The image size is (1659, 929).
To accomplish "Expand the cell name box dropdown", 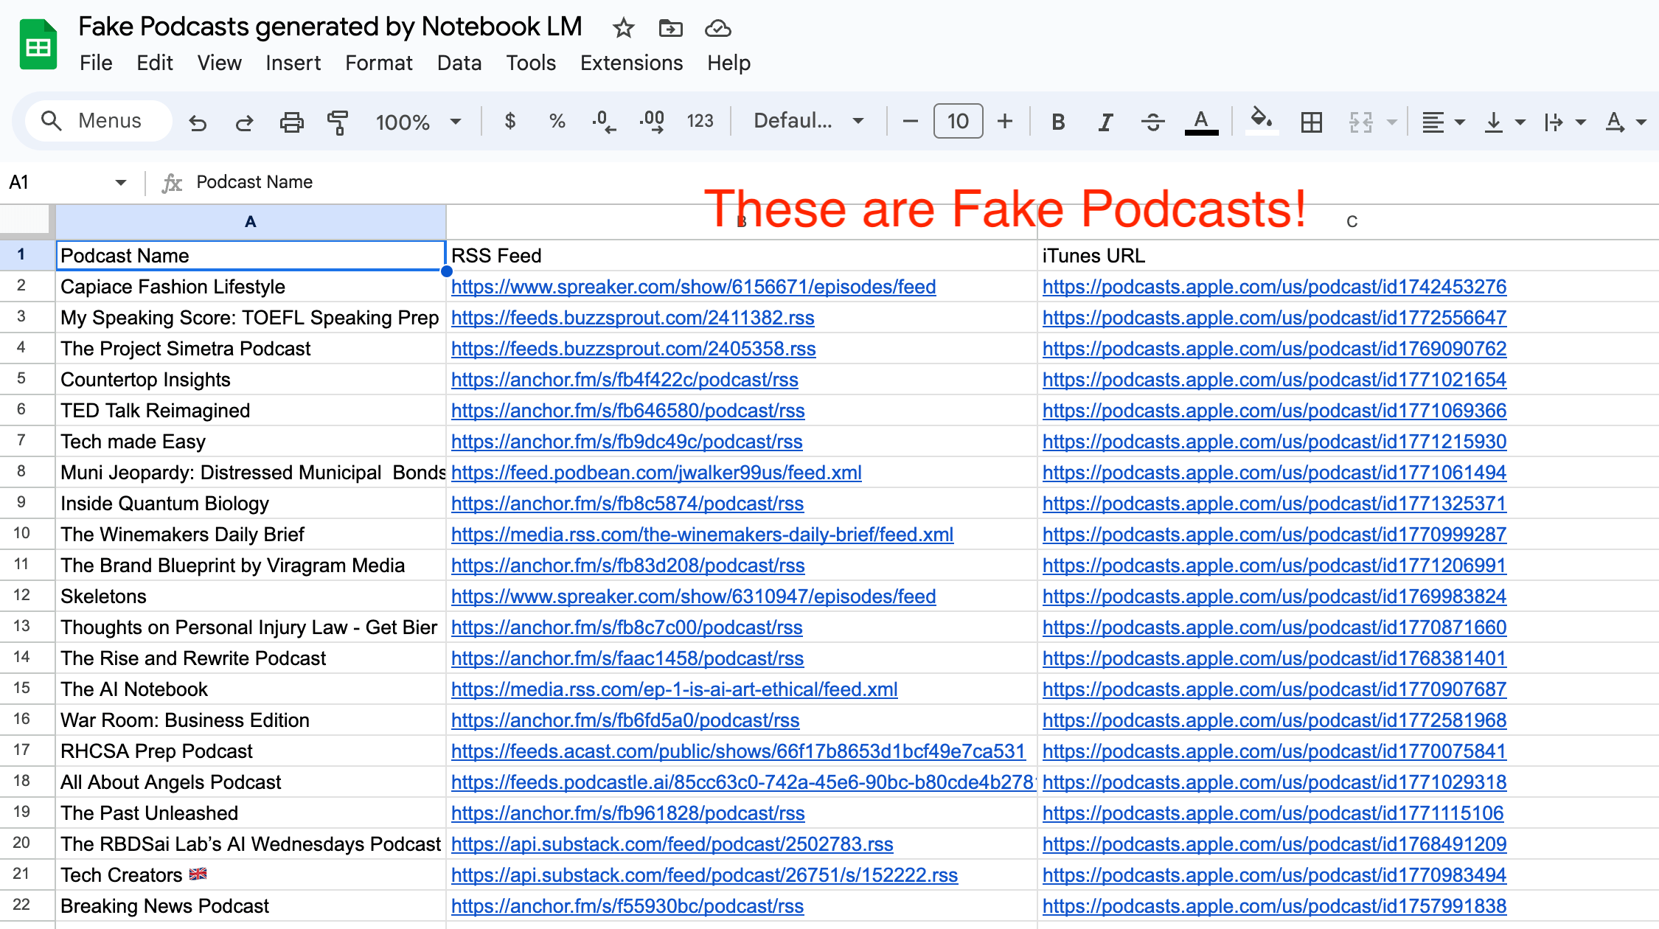I will (120, 182).
